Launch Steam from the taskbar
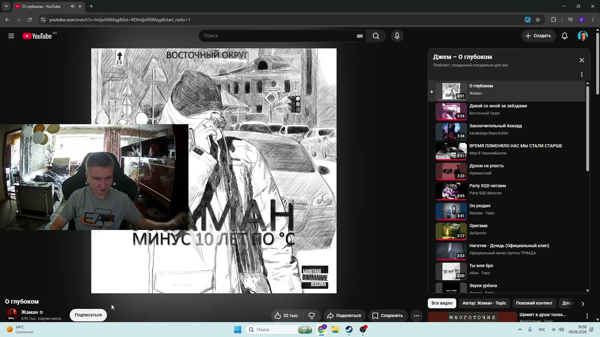The height and width of the screenshot is (337, 600). point(349,330)
